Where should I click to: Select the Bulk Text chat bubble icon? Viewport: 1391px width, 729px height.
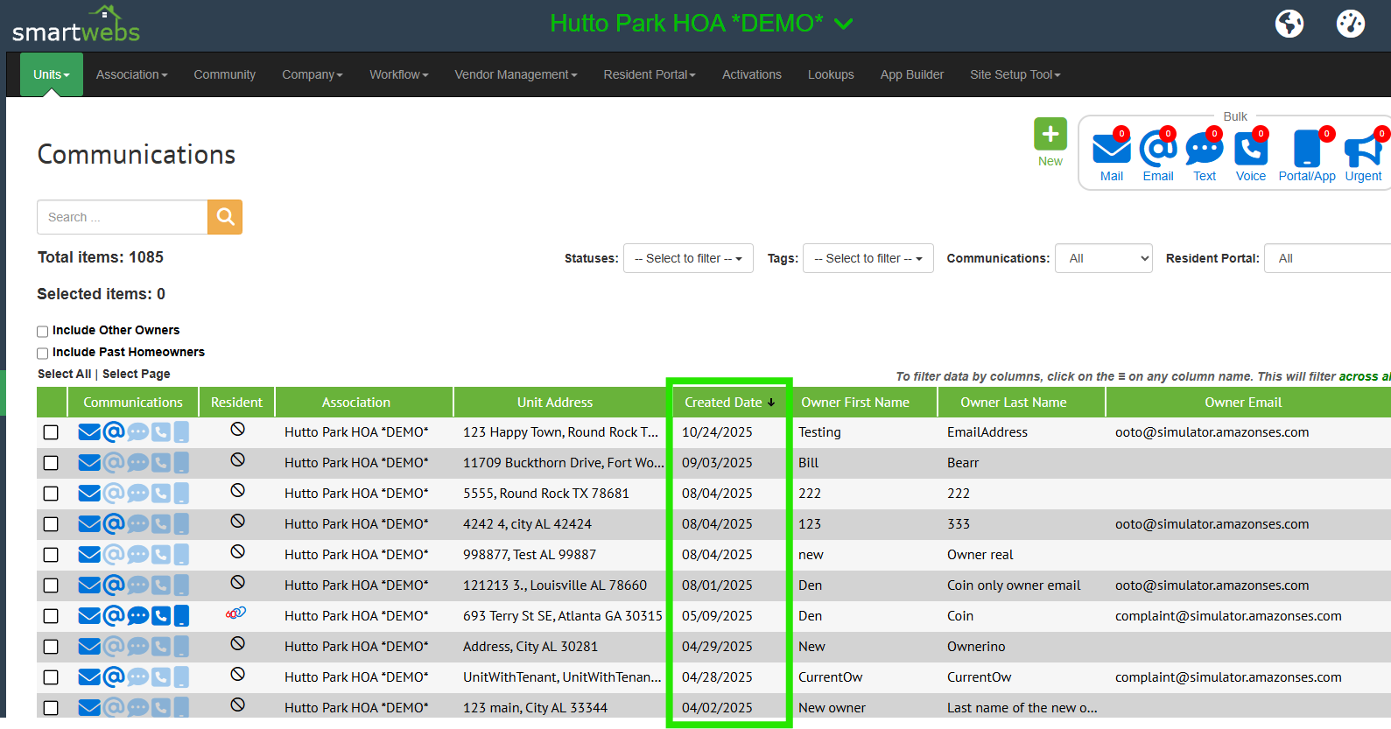[x=1204, y=150]
